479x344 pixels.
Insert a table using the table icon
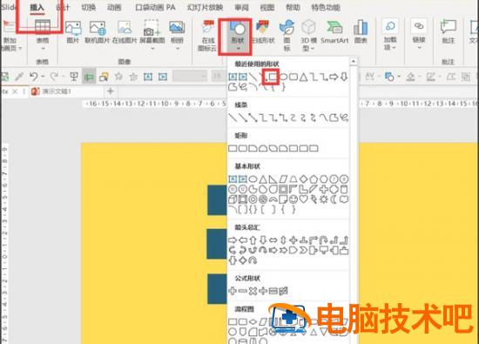[43, 34]
